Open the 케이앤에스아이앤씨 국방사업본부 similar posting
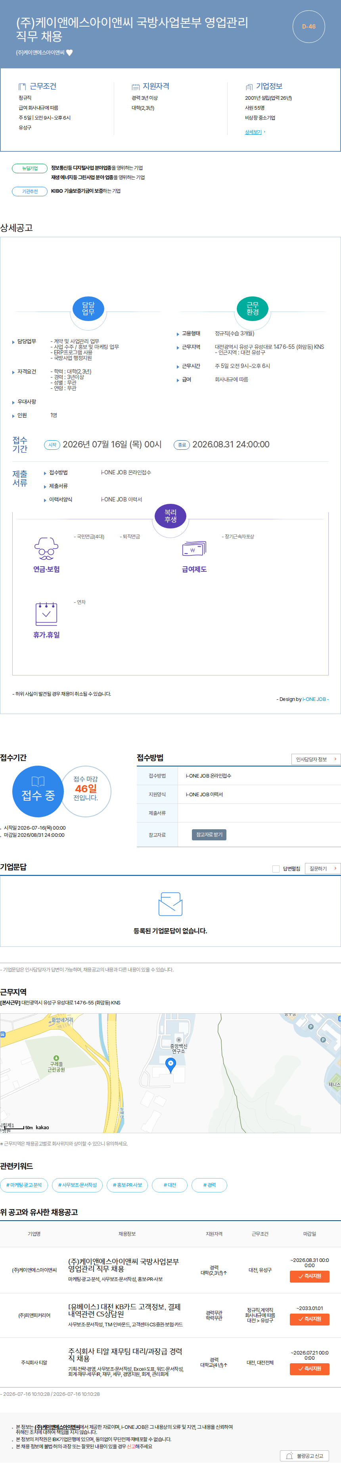Screen dimensions: 341x1463 123,1265
